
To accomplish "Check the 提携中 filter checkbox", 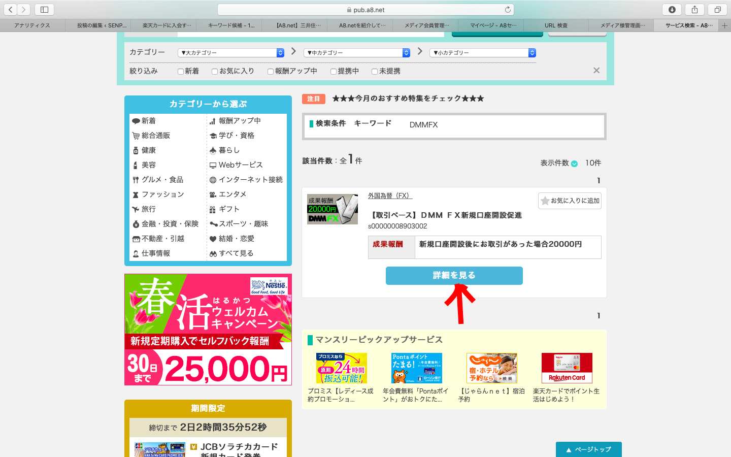I will [334, 72].
